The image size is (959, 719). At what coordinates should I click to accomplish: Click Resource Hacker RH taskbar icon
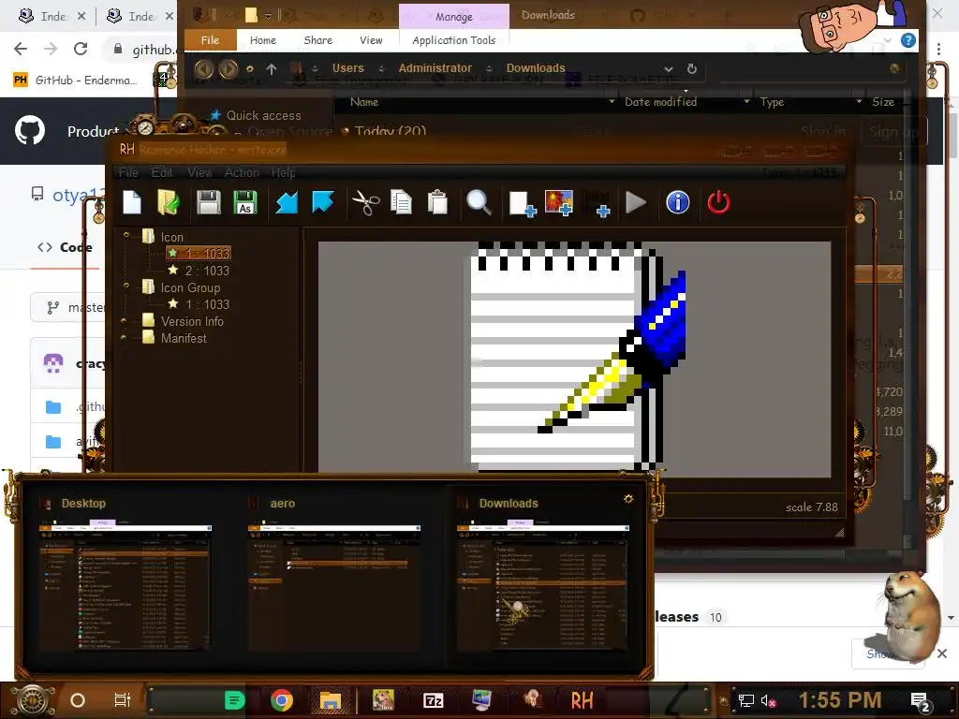(x=582, y=700)
